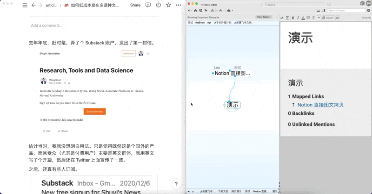Choose text color underline A icon
This screenshot has height=194, width=372.
click(303, 18)
